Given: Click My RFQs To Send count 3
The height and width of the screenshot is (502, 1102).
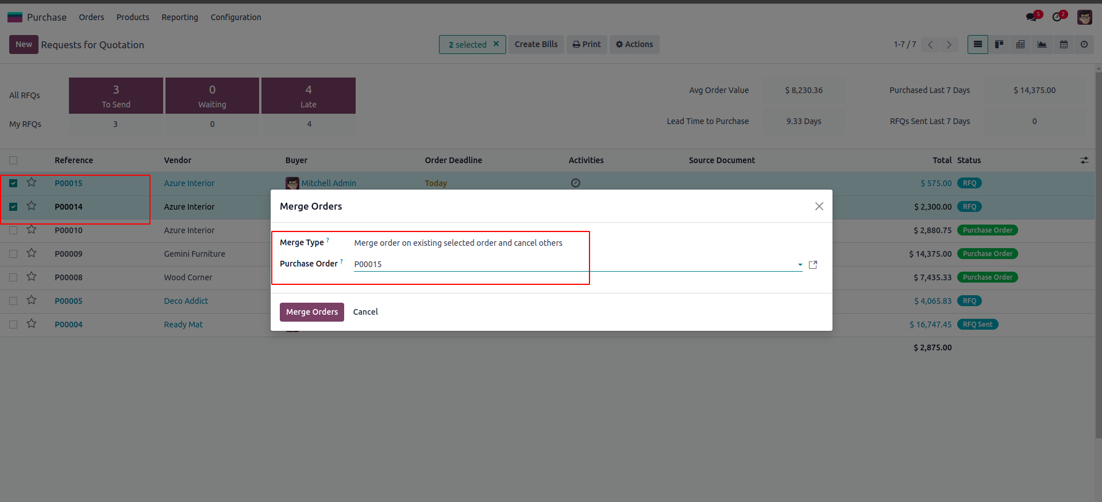Looking at the screenshot, I should tap(115, 124).
